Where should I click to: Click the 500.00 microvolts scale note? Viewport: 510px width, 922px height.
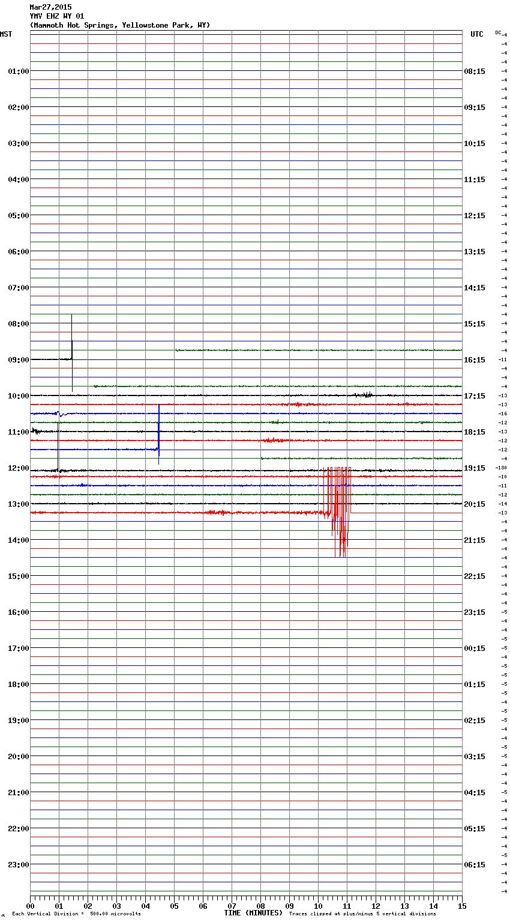point(76,914)
